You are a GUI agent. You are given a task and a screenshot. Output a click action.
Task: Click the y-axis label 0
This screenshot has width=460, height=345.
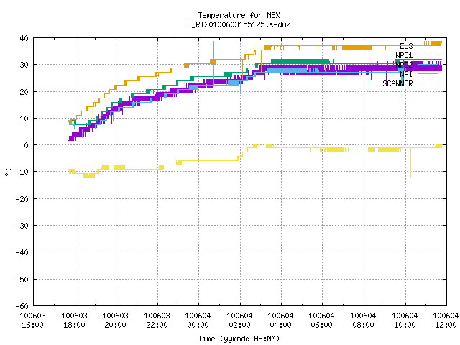27,145
